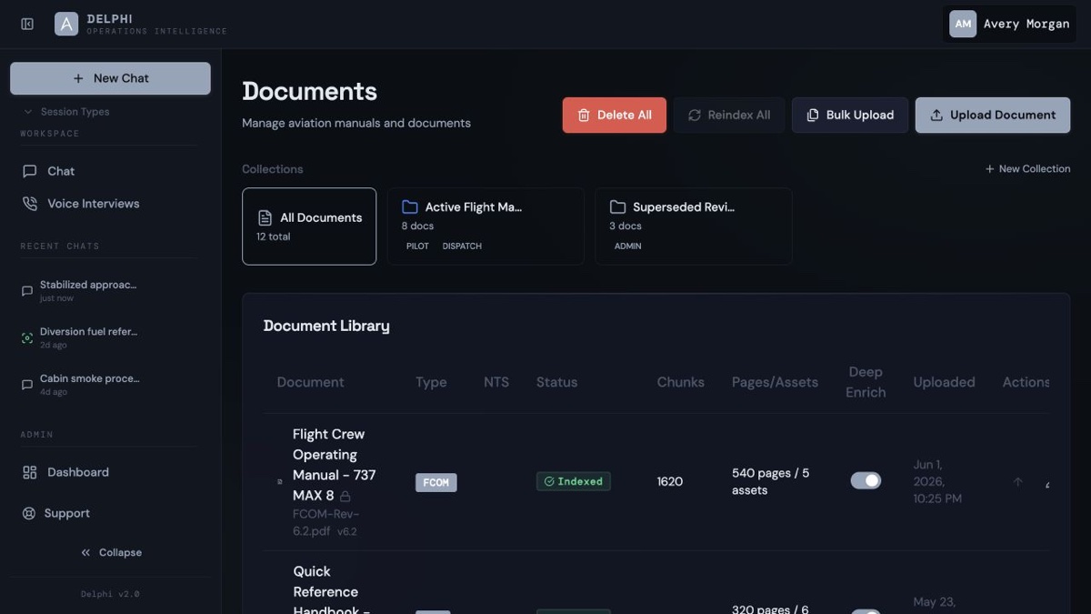This screenshot has height=614, width=1091.
Task: Click the Deep Enrich column header
Action: point(866,382)
